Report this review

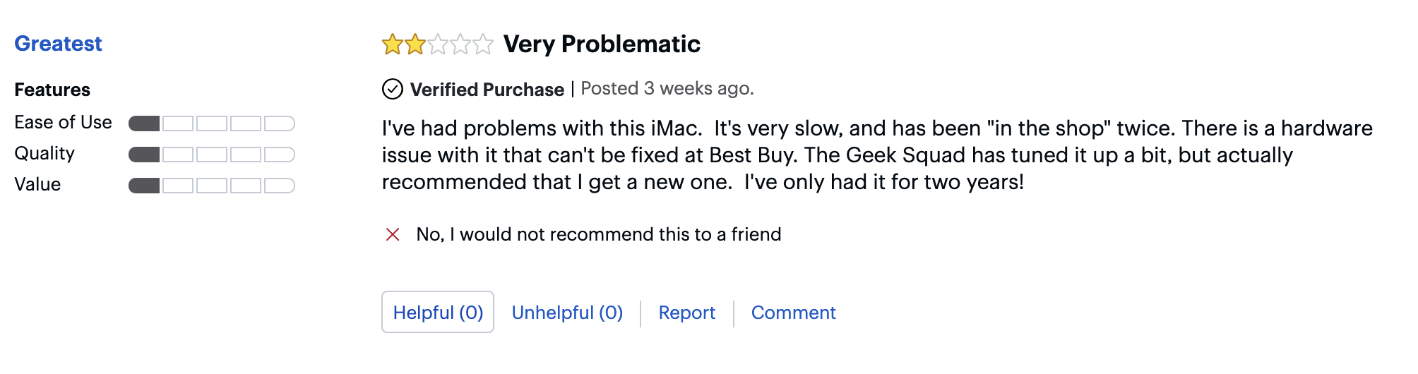[686, 312]
